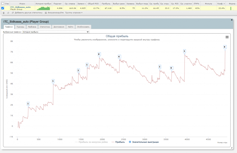Screen dimensions: 237x153
Task: Sort by the Коэф. column arrow
Action: point(224,4)
